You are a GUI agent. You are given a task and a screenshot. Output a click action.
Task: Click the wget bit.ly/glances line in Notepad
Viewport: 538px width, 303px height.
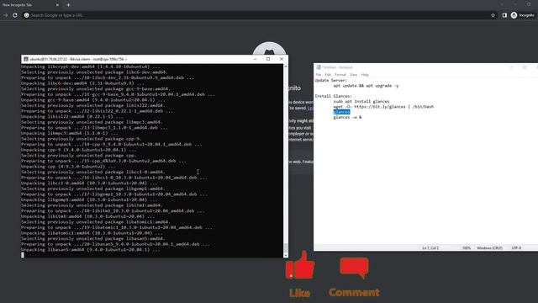383,107
